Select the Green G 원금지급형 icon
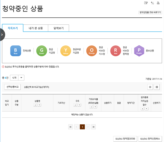The height and width of the screenshot is (142, 164). [x=42, y=51]
